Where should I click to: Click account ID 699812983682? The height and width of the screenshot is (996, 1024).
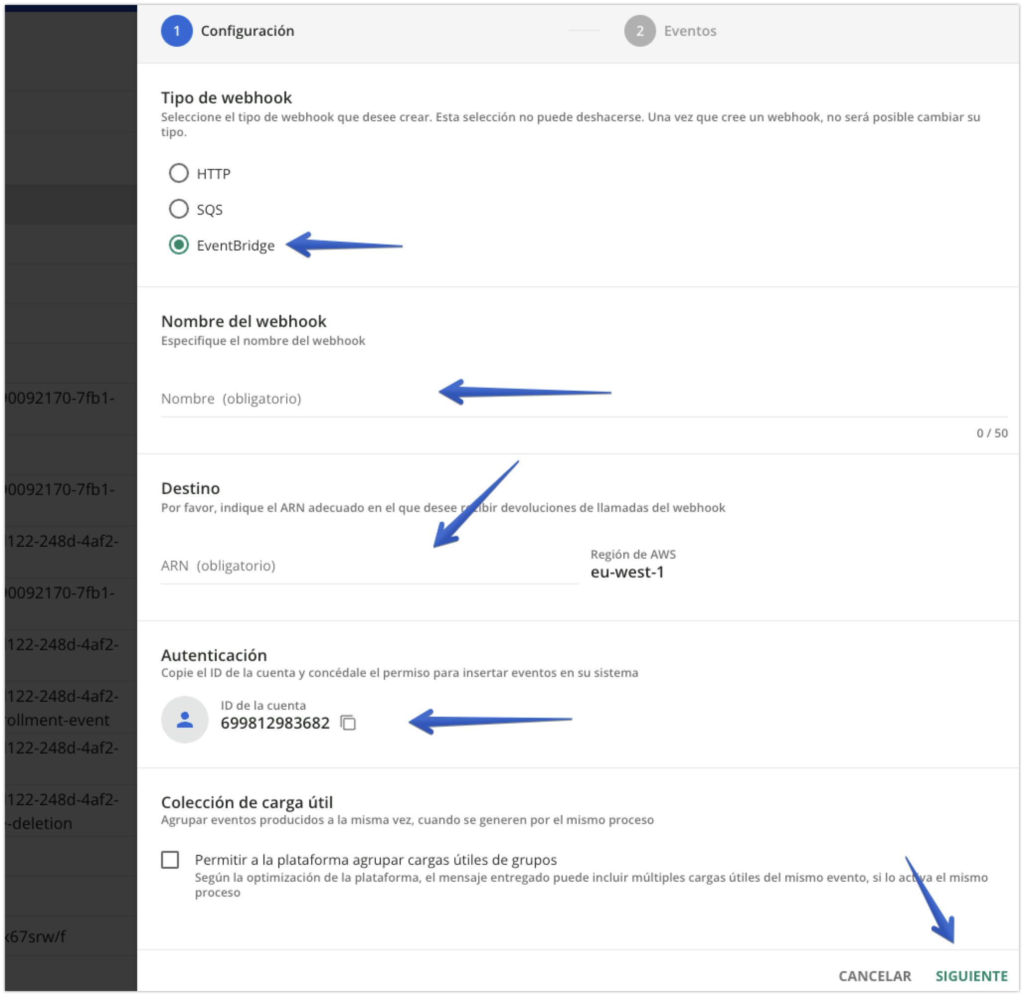click(x=275, y=723)
